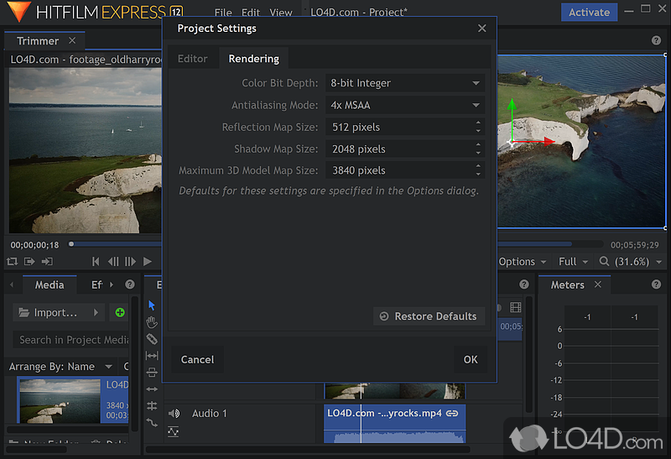This screenshot has width=671, height=459.
Task: Select the Rendering tab in Project Settings
Action: tap(254, 59)
